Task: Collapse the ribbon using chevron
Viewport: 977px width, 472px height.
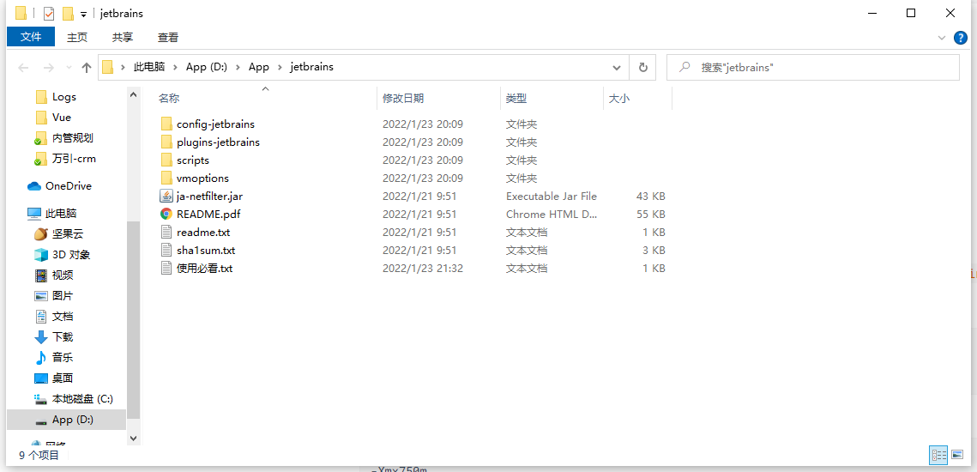Action: (943, 38)
